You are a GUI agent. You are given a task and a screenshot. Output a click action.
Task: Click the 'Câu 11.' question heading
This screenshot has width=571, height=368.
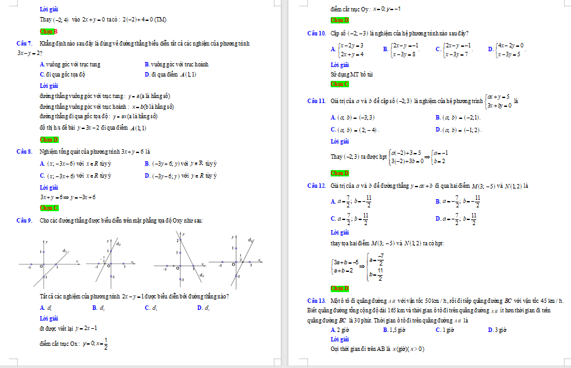pos(316,101)
